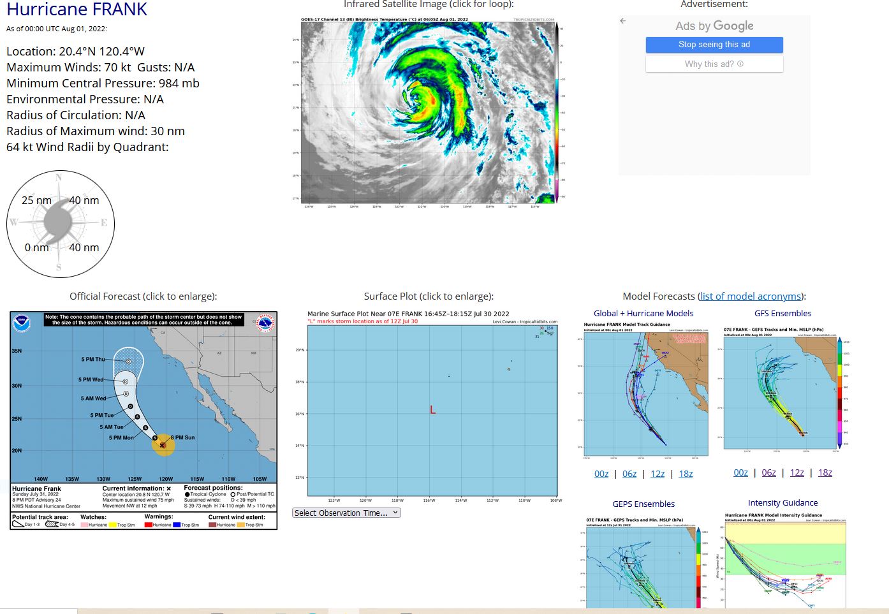Click the orange 8 PM Sun storm position marker
Screen dimensions: 889x614
(163, 444)
